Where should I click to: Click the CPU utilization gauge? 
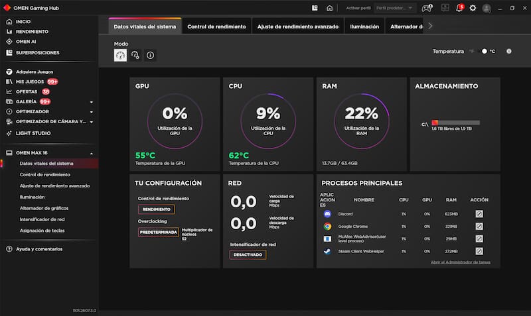(x=268, y=121)
